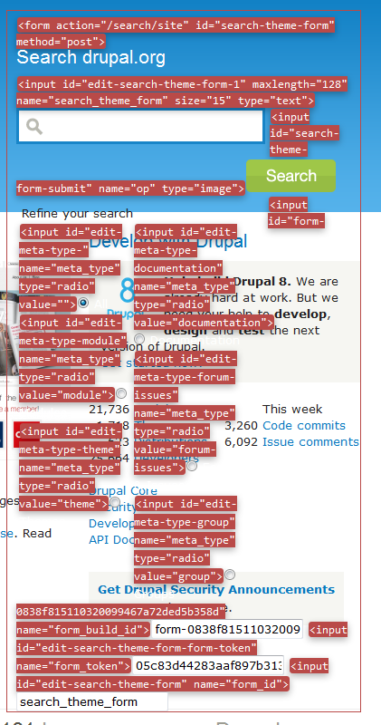Select the radio button with value="group"
381x725 pixels.
click(x=230, y=575)
